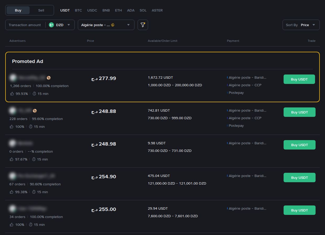Open the filter funnel icon

(x=143, y=25)
